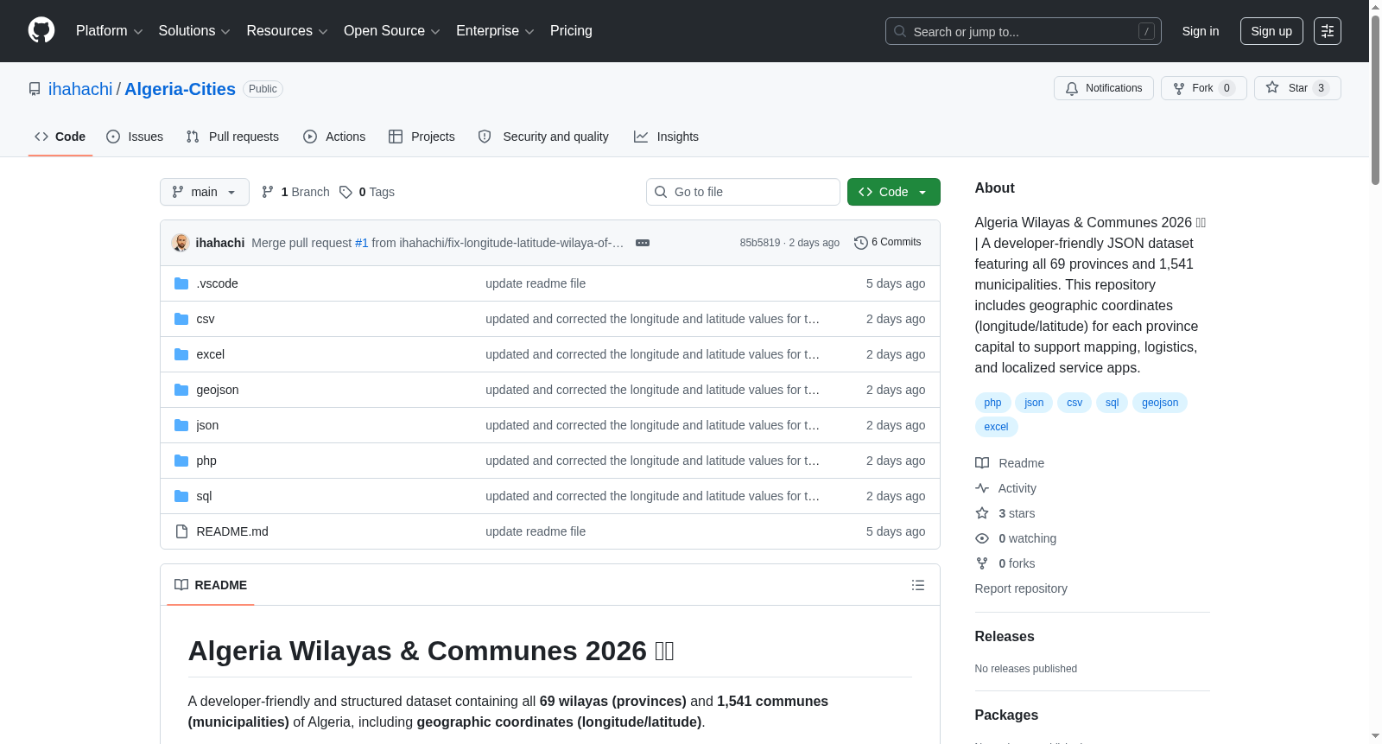Expand commit message ellipsis button
Image resolution: width=1382 pixels, height=744 pixels.
(643, 243)
